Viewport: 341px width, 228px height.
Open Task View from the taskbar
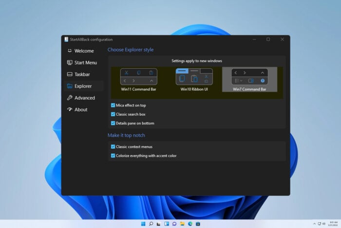(159, 224)
